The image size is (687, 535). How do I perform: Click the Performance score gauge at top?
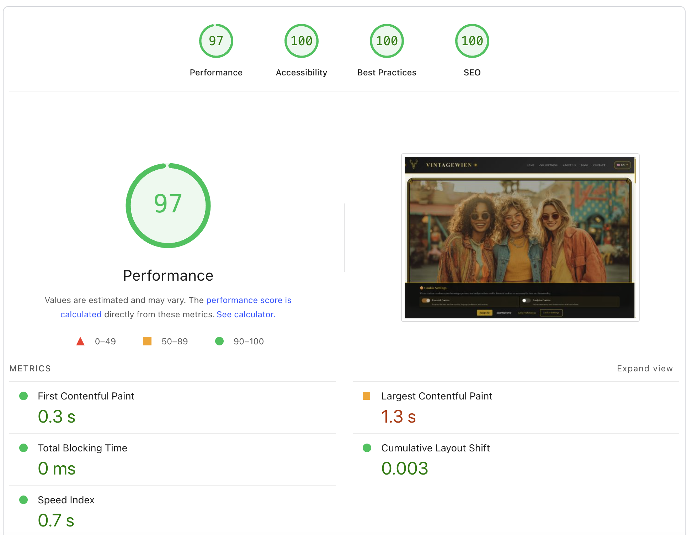click(x=216, y=41)
